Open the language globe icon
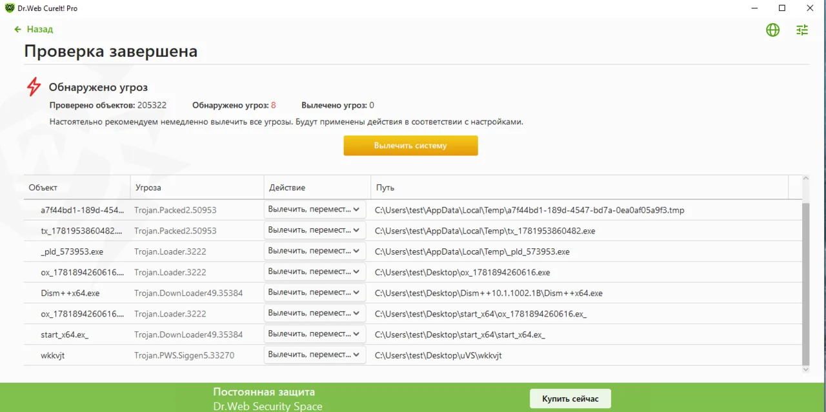This screenshot has height=412, width=826. (x=772, y=30)
